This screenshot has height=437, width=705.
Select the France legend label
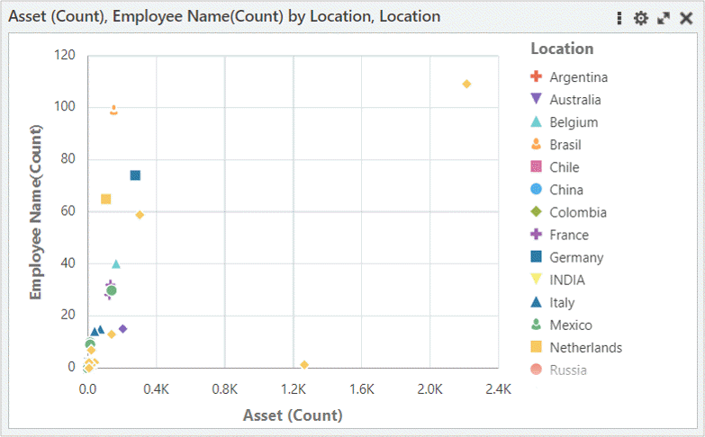click(x=569, y=235)
